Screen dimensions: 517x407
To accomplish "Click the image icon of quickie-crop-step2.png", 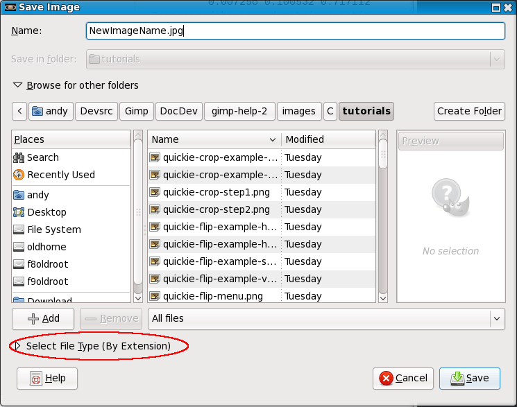I will [155, 209].
